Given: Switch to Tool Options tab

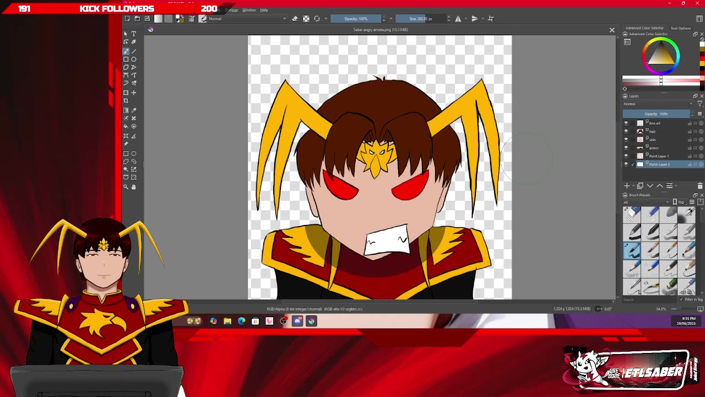Looking at the screenshot, I should 681,28.
